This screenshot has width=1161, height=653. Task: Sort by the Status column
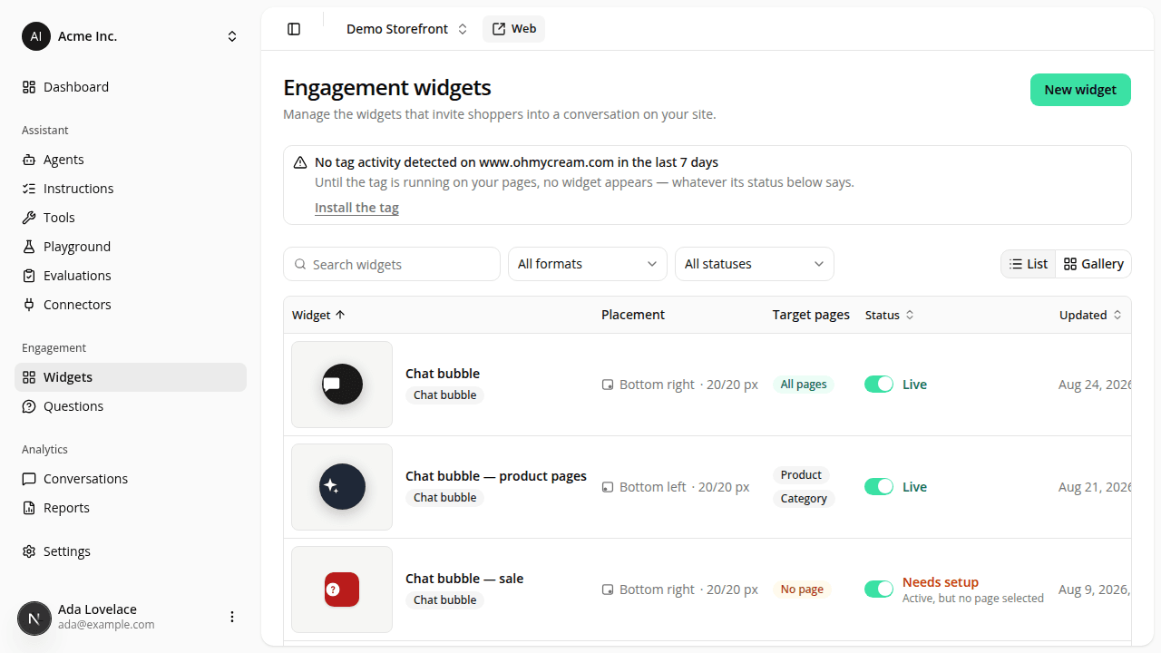tap(890, 315)
